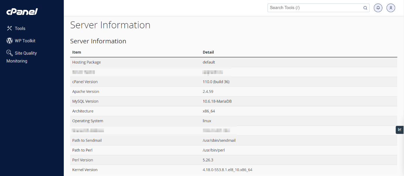Focus the Search Tools input field
The height and width of the screenshot is (176, 404).
coord(315,8)
